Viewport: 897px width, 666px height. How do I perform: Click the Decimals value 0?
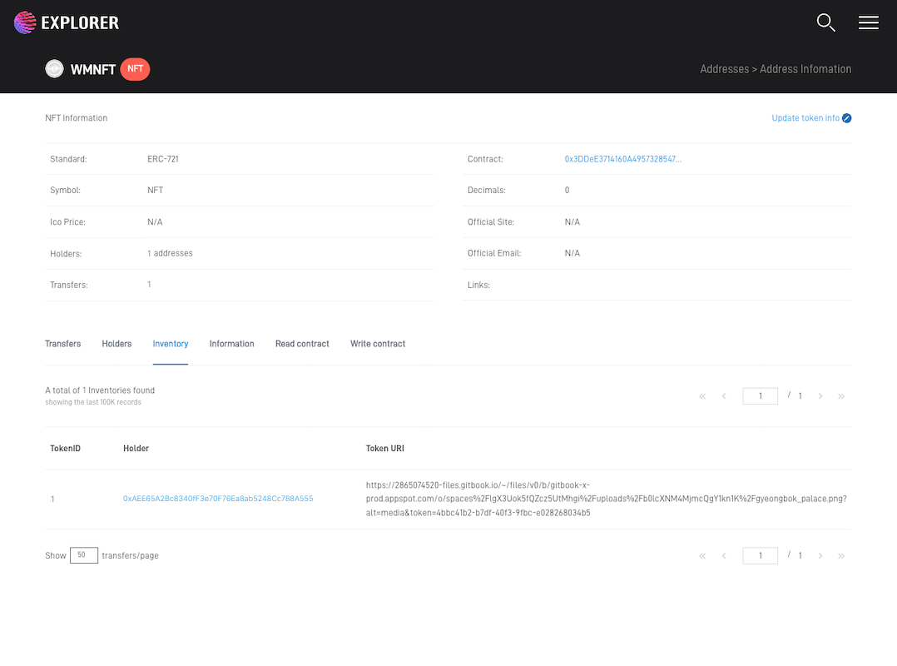tap(567, 190)
